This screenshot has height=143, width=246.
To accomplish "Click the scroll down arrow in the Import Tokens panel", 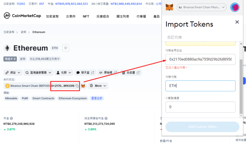I will coord(241,116).
